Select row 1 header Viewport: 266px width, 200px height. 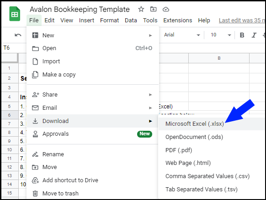pyautogui.click(x=10, y=68)
